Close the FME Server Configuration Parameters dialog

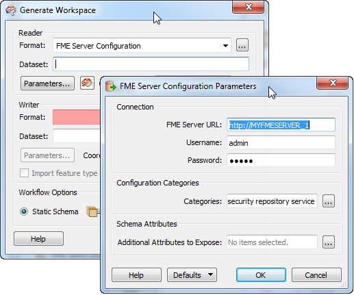point(332,83)
